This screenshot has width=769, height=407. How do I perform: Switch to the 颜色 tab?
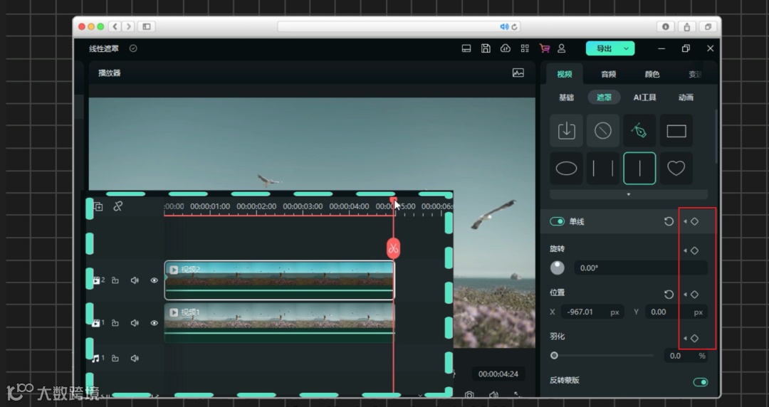coord(652,74)
